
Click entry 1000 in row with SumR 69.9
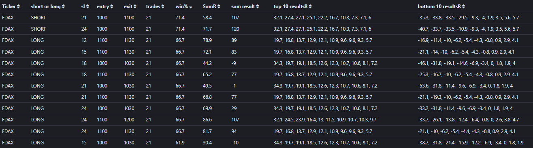click(x=102, y=108)
